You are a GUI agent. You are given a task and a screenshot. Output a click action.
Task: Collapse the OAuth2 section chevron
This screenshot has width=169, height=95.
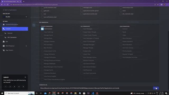[26, 29]
